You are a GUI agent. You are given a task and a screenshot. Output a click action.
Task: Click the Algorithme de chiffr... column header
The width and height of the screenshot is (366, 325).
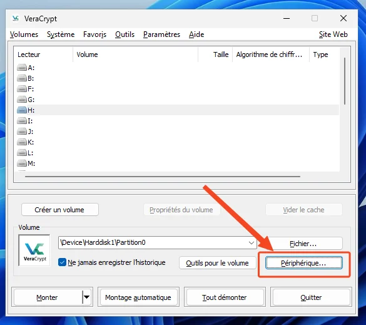271,54
